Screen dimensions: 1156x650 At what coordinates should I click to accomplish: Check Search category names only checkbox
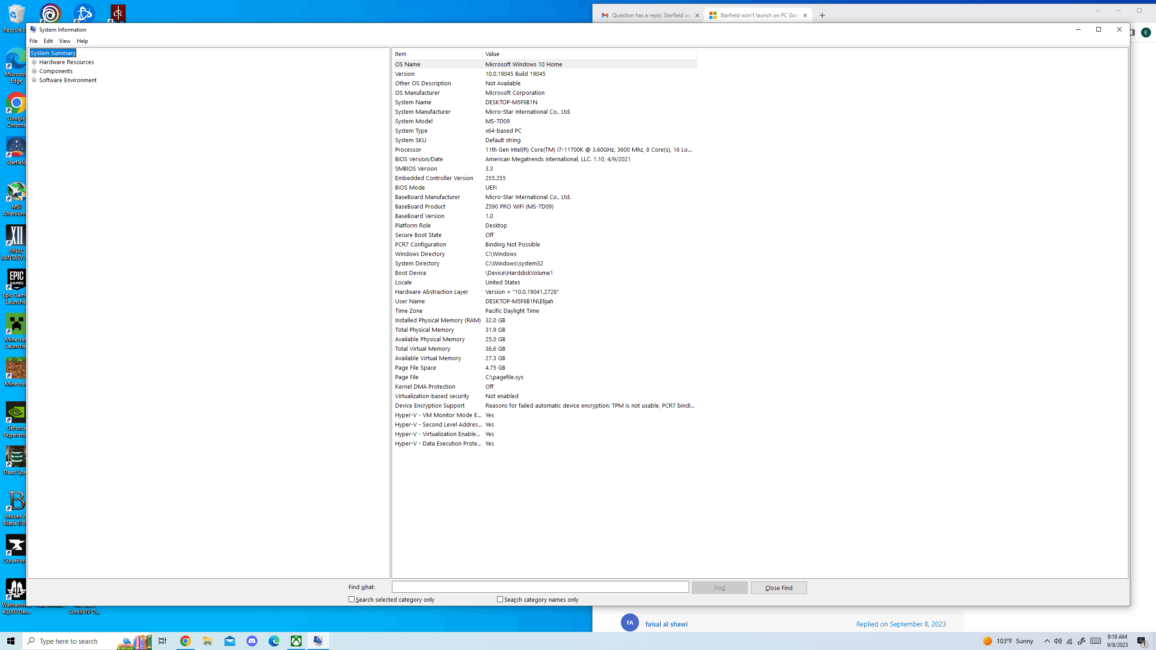coord(499,599)
